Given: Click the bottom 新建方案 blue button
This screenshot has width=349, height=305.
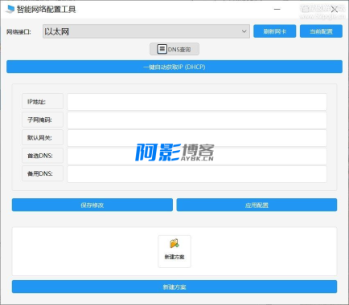Looking at the screenshot, I should 174,287.
